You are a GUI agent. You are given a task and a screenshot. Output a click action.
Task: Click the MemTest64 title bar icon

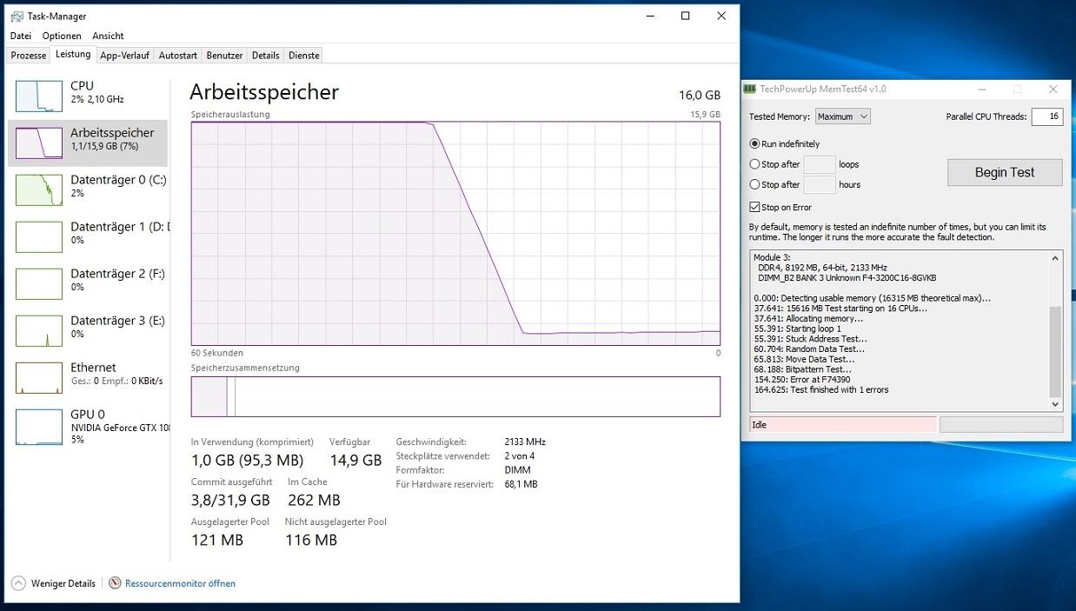[750, 89]
